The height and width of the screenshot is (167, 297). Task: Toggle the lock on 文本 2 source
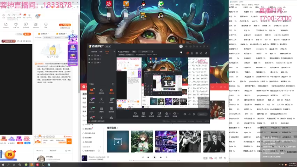click(x=92, y=59)
